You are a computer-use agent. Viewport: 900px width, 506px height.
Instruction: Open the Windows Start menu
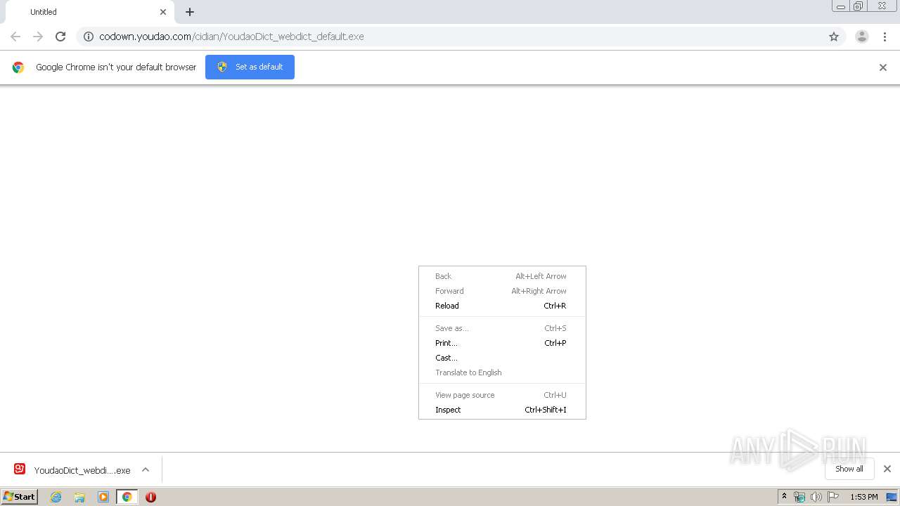coord(19,496)
